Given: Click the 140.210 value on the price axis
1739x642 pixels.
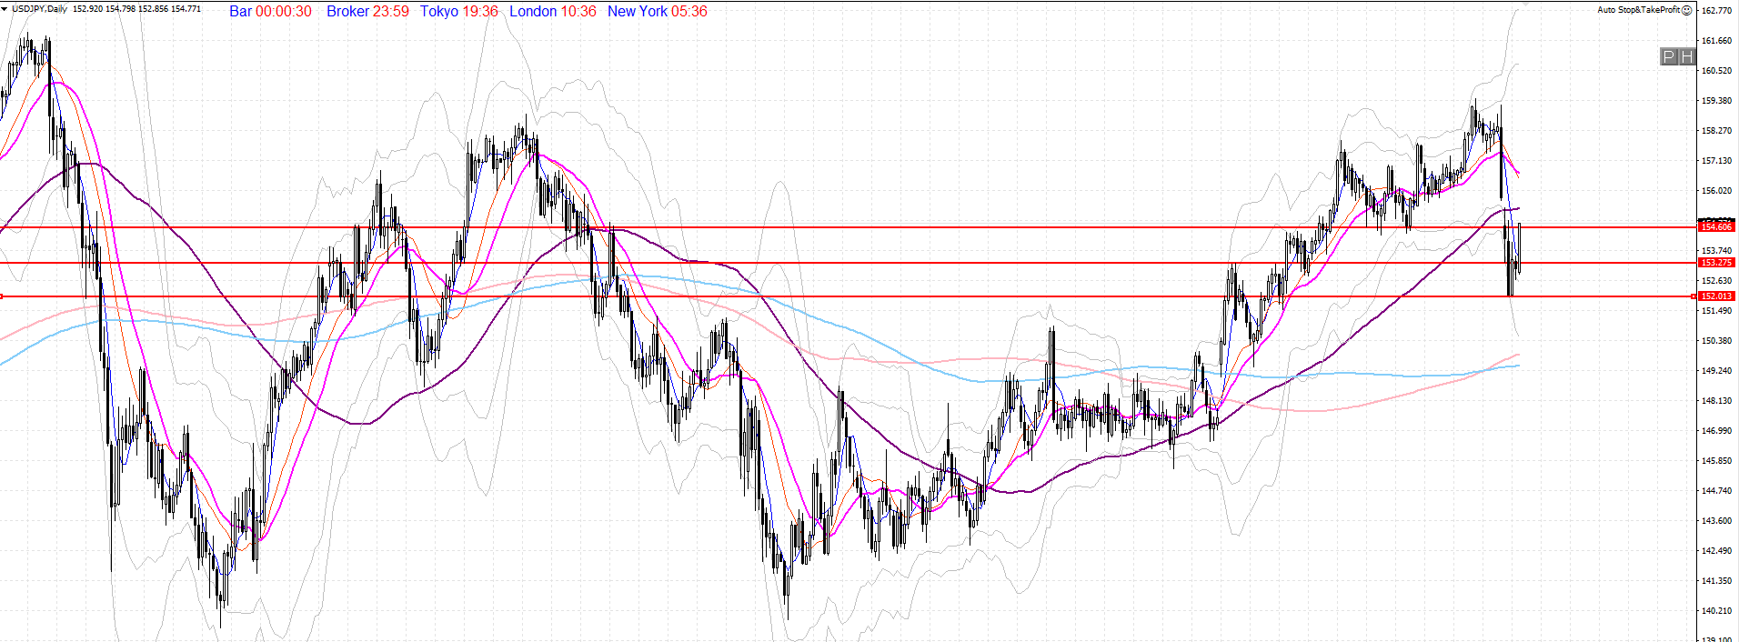Looking at the screenshot, I should coord(1716,611).
